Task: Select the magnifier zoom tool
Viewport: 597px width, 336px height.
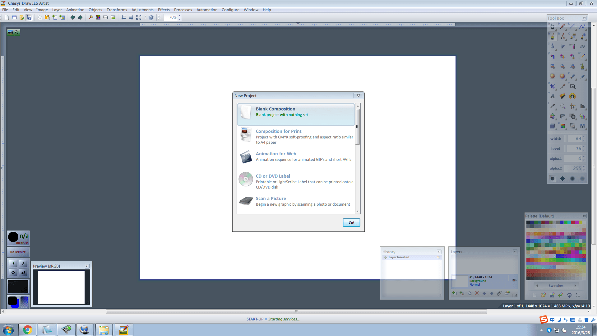Action: (x=562, y=106)
